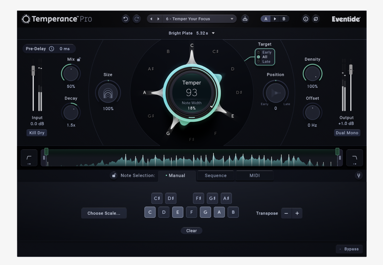Click the F♯ label on wheel

191,140
